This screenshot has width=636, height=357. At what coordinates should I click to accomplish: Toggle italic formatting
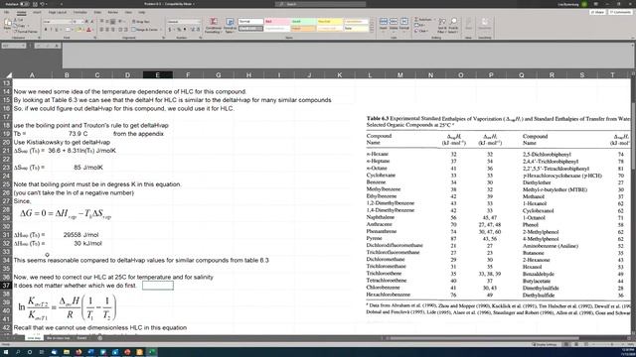pyautogui.click(x=51, y=30)
